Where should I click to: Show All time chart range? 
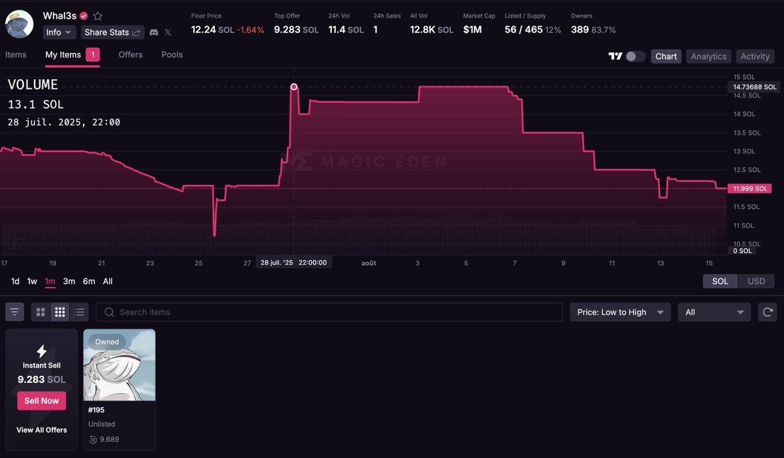(108, 282)
